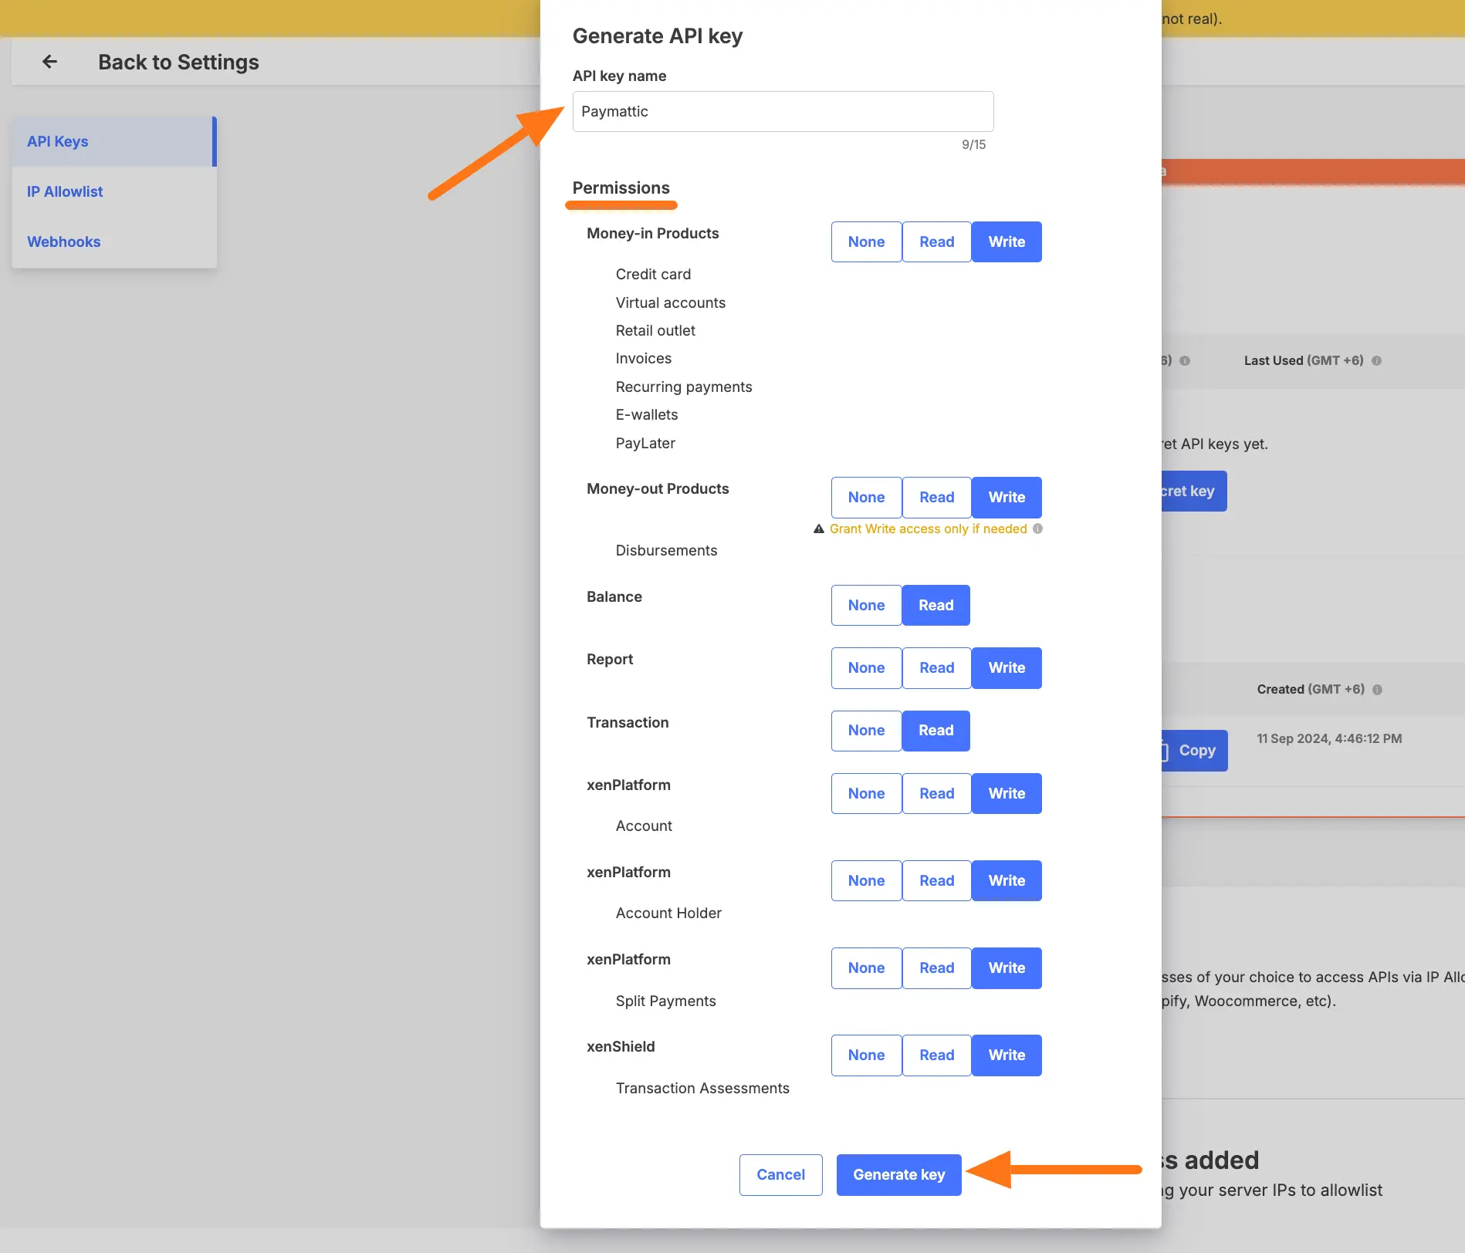Select the API Keys sidebar tab
1465x1253 pixels.
tap(57, 141)
